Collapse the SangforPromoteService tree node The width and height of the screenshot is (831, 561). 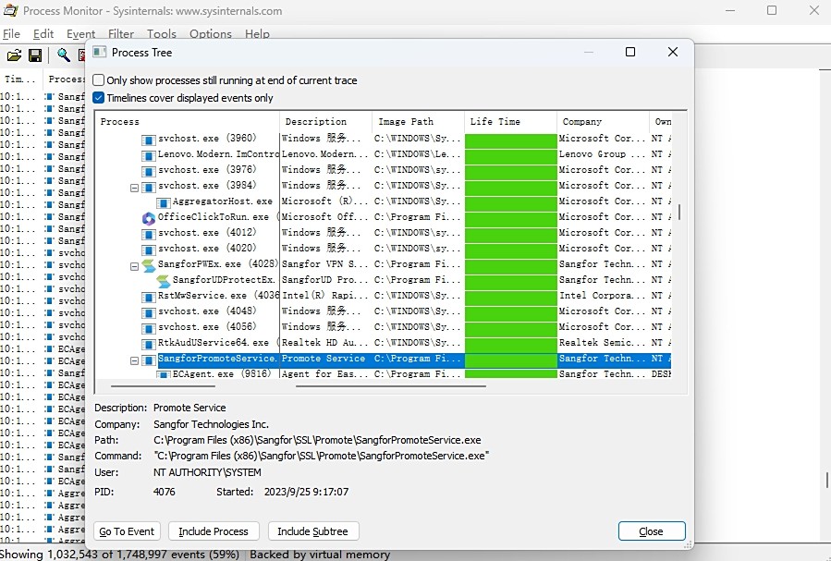tap(134, 359)
